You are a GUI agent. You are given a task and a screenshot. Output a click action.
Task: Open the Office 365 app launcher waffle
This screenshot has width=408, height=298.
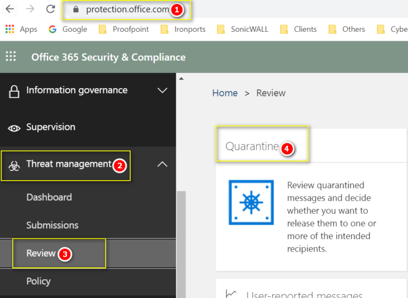[x=11, y=56]
